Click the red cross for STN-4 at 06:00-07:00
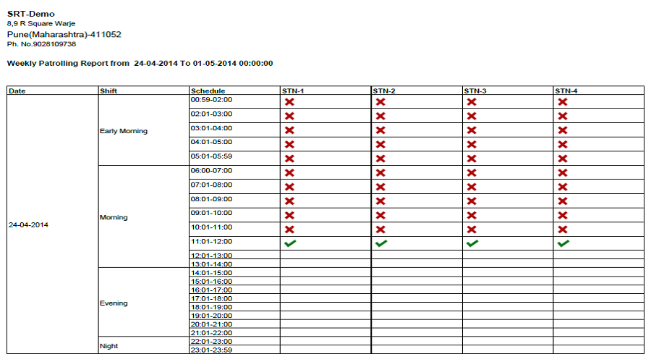Screen dimensions: 651x362 click(x=563, y=173)
